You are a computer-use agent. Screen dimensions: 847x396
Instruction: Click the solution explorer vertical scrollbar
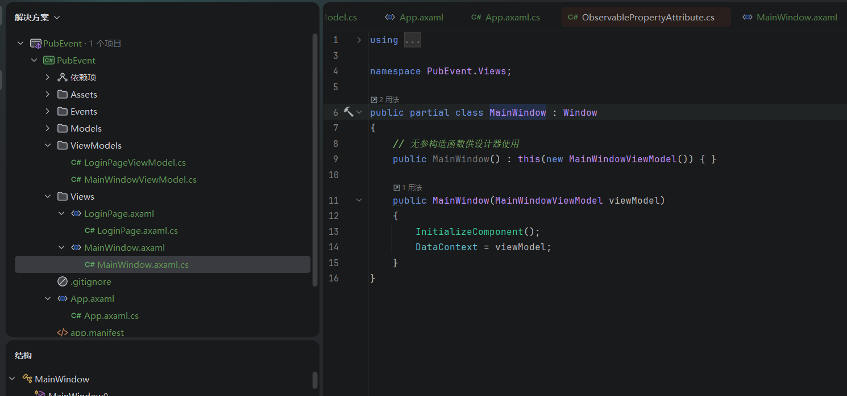[x=315, y=159]
